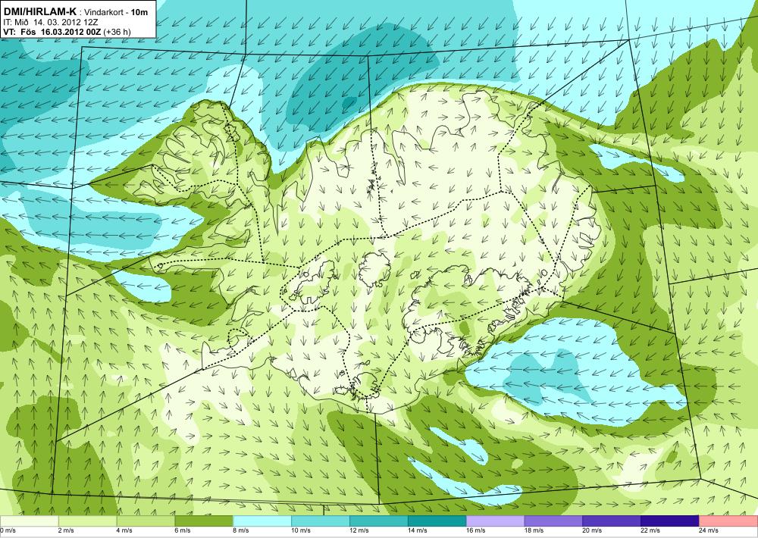Click the "18 m/s" legend label
Viewport: 758px width, 538px height.
click(x=534, y=530)
